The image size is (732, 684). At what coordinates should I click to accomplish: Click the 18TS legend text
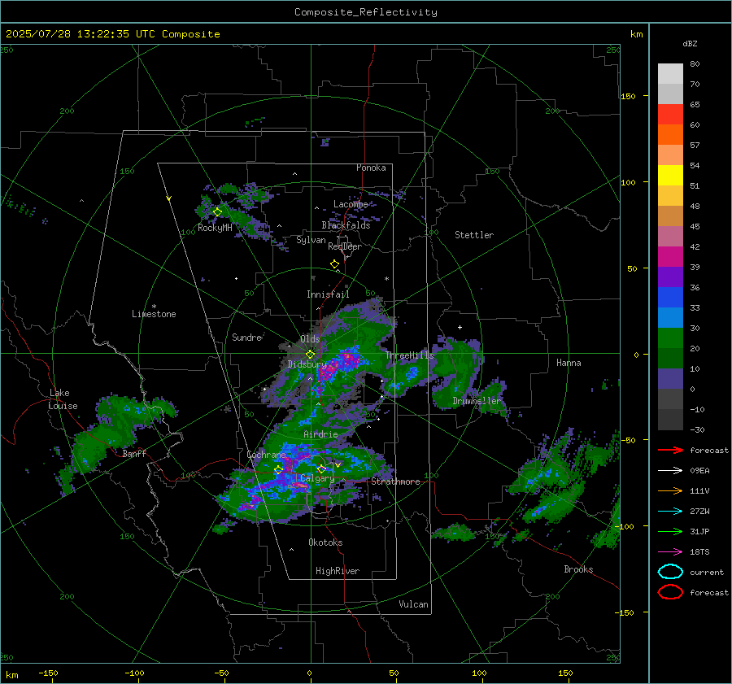[x=699, y=552]
